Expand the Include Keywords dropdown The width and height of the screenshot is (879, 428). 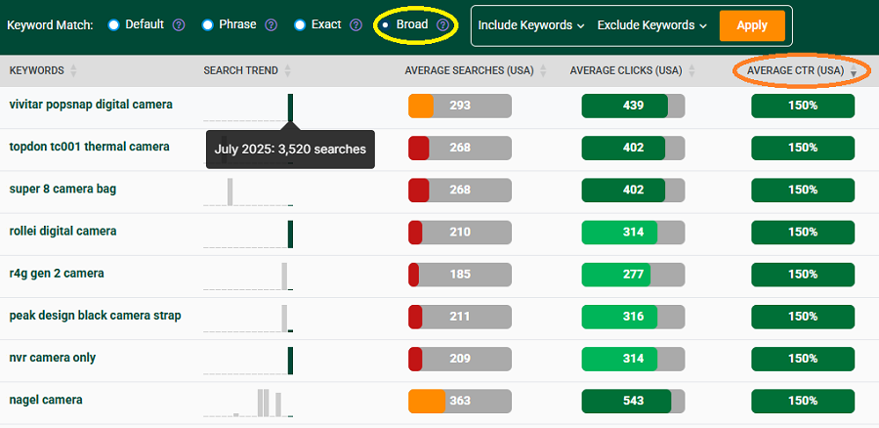(531, 25)
